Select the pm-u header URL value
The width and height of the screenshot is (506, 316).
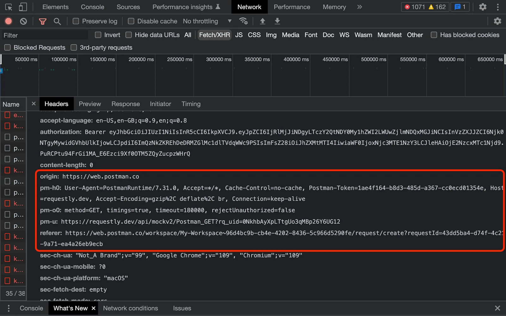coord(201,222)
